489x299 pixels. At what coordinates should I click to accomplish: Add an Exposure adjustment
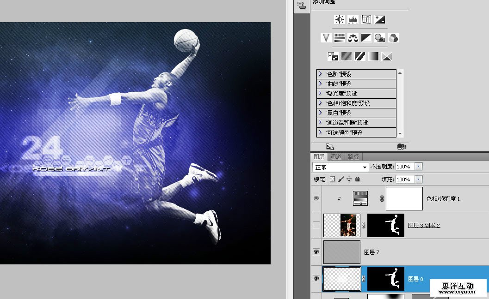380,19
